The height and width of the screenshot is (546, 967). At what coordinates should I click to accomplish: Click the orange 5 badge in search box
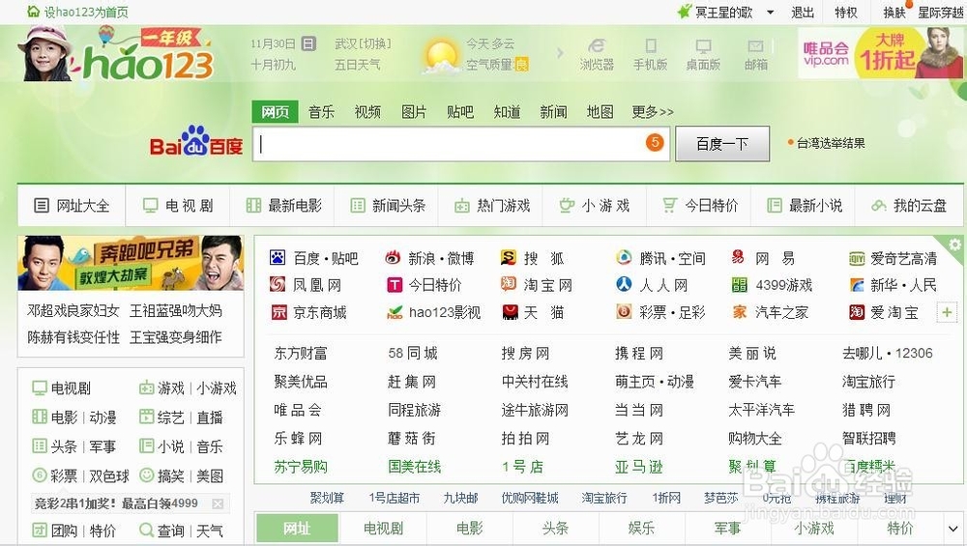pyautogui.click(x=655, y=142)
